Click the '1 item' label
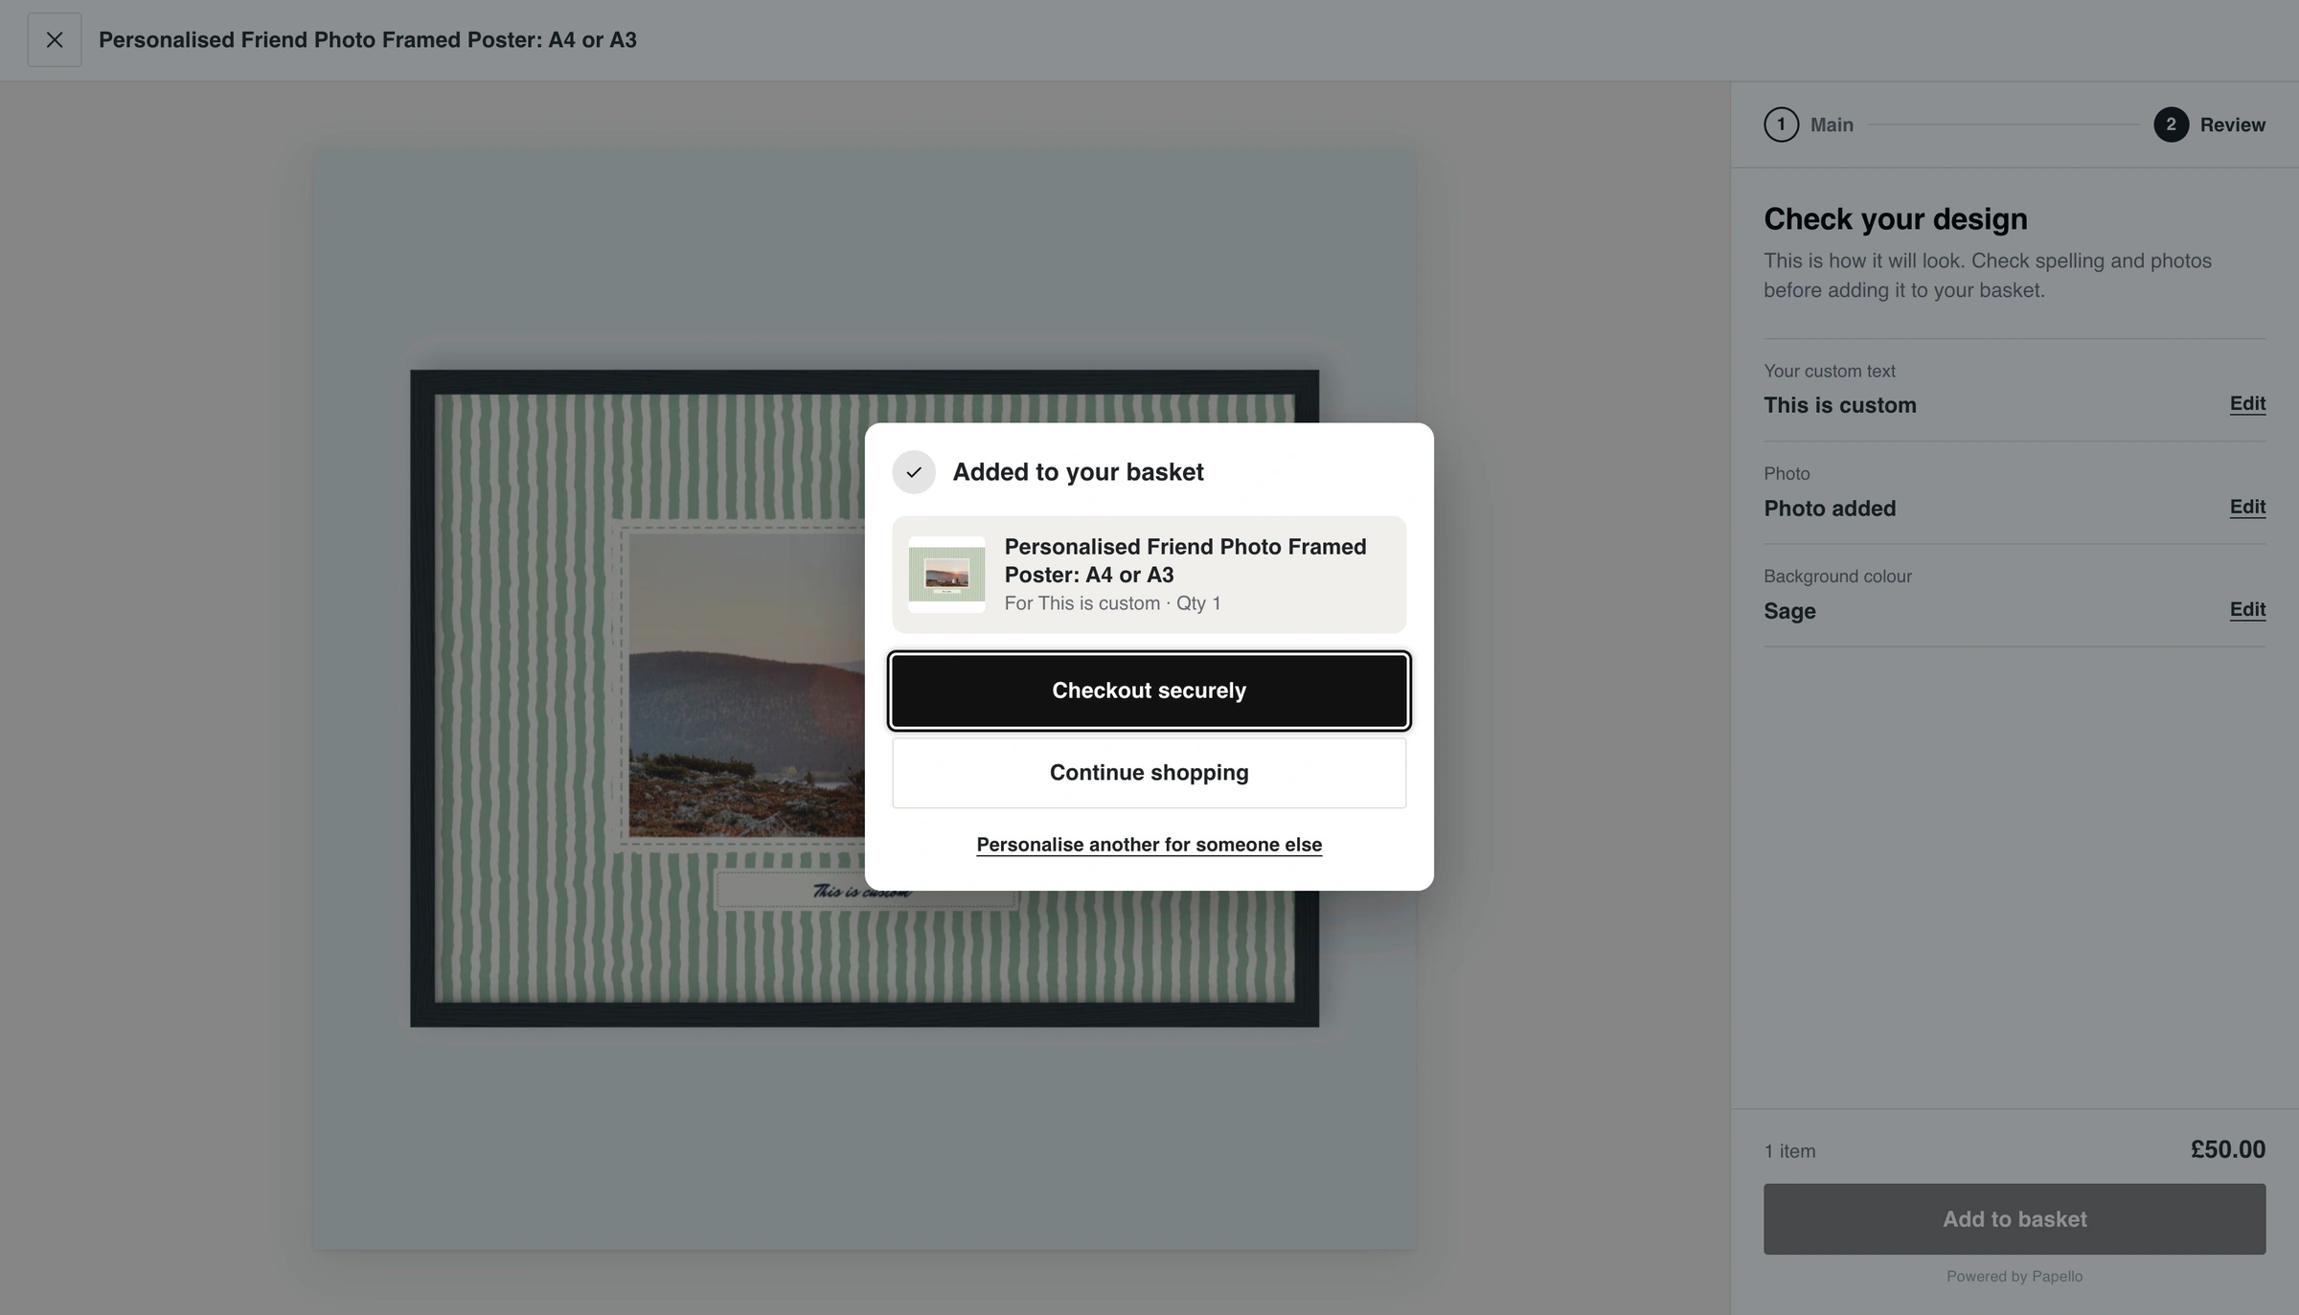 pyautogui.click(x=1789, y=1151)
